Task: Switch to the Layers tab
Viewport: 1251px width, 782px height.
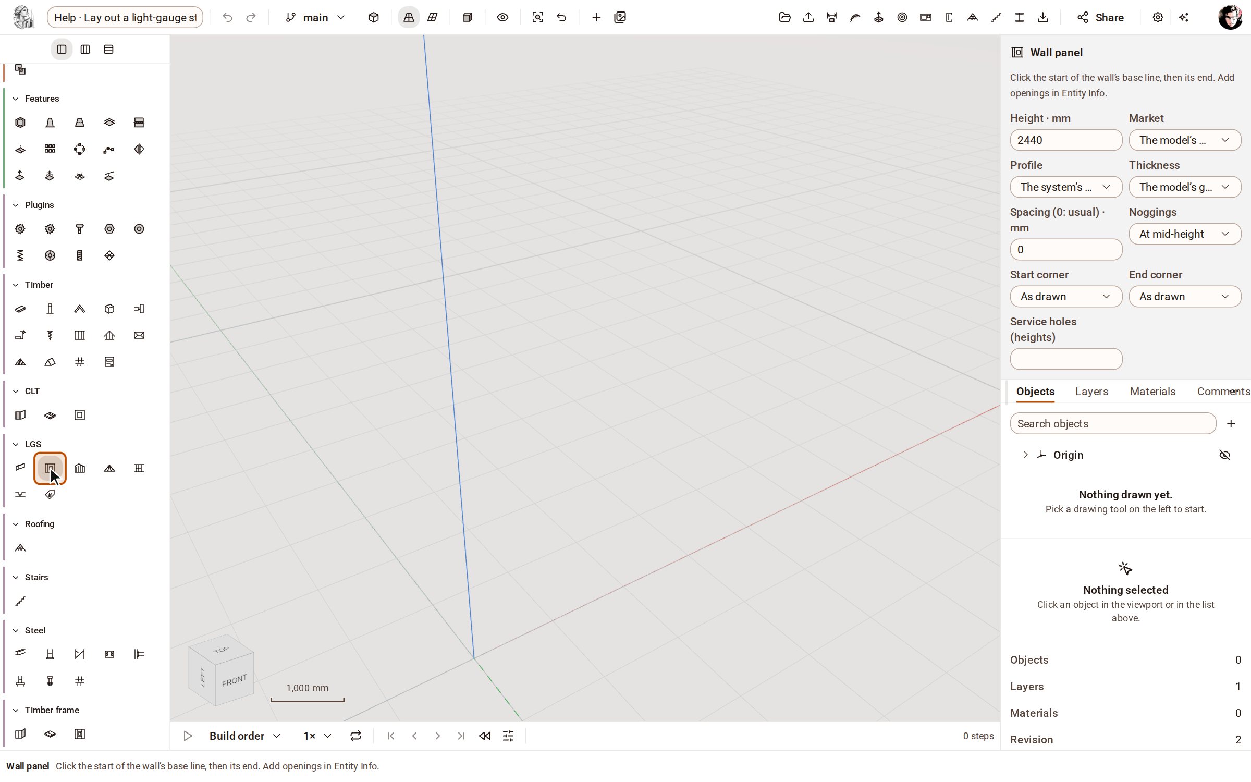Action: pyautogui.click(x=1091, y=391)
